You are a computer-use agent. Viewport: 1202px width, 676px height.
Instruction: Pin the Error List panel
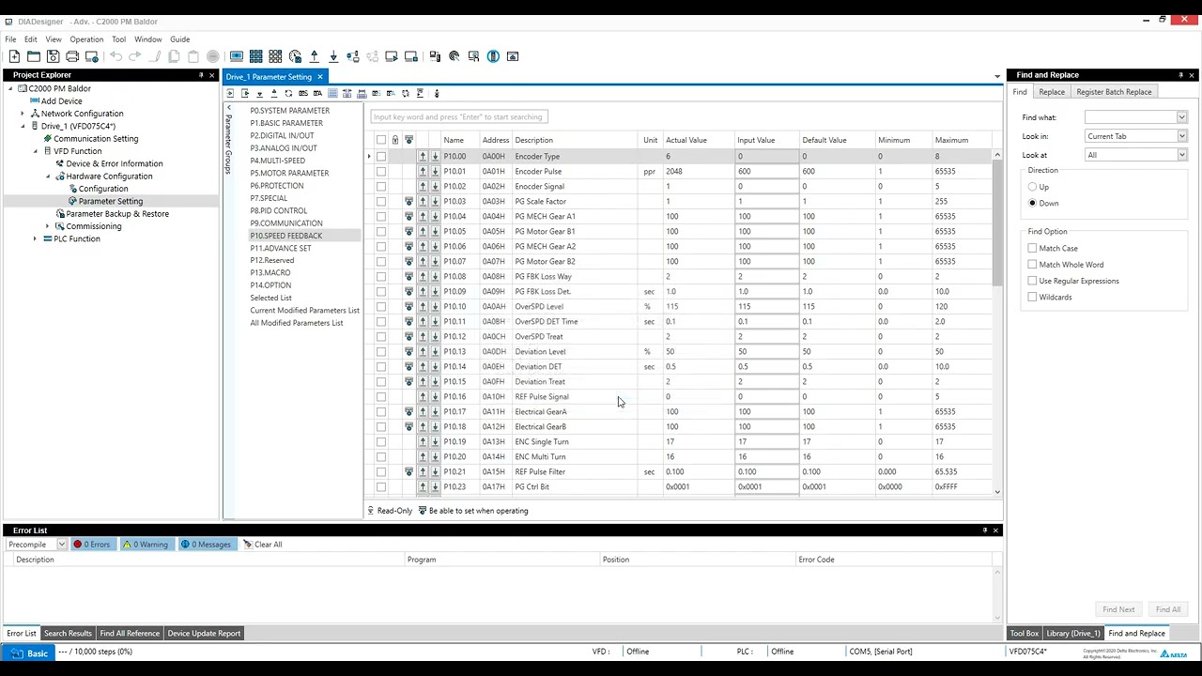pos(984,530)
